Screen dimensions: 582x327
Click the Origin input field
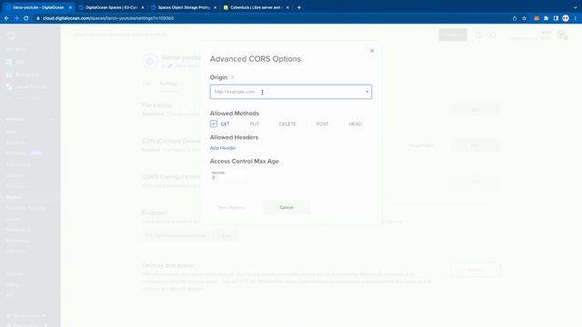pyautogui.click(x=291, y=92)
